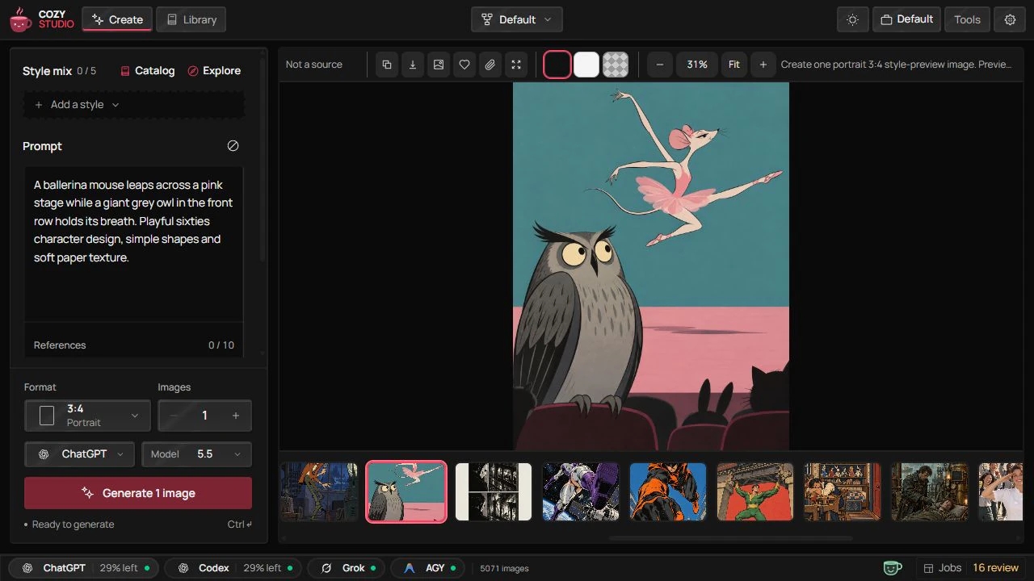Image resolution: width=1034 pixels, height=581 pixels.
Task: Click the Grok status indicator
Action: tap(348, 568)
